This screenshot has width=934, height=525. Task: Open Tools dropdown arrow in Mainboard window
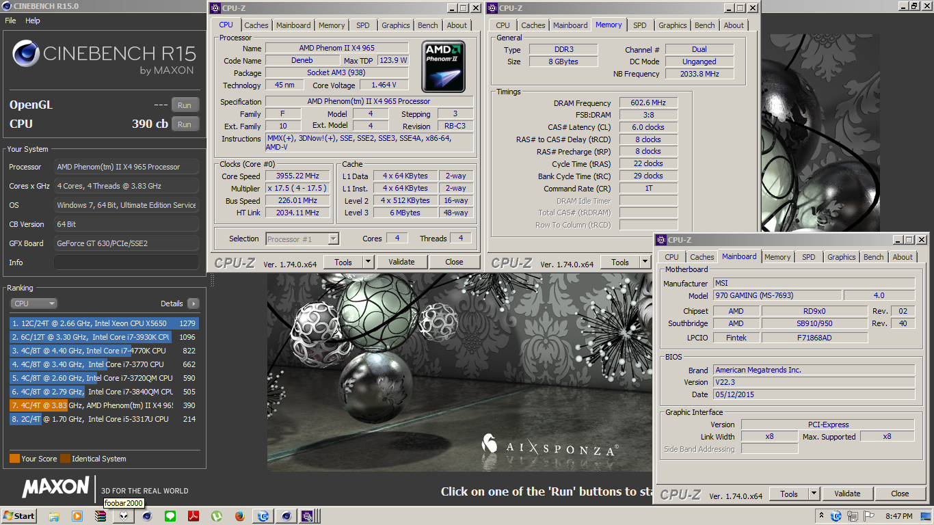pos(814,494)
